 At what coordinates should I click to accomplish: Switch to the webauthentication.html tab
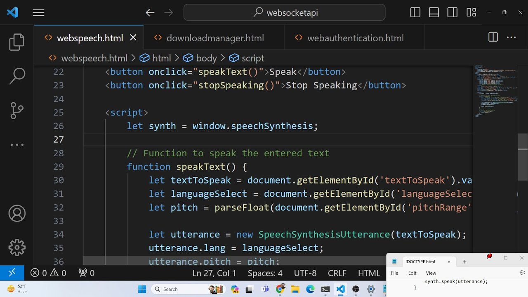[x=355, y=38]
